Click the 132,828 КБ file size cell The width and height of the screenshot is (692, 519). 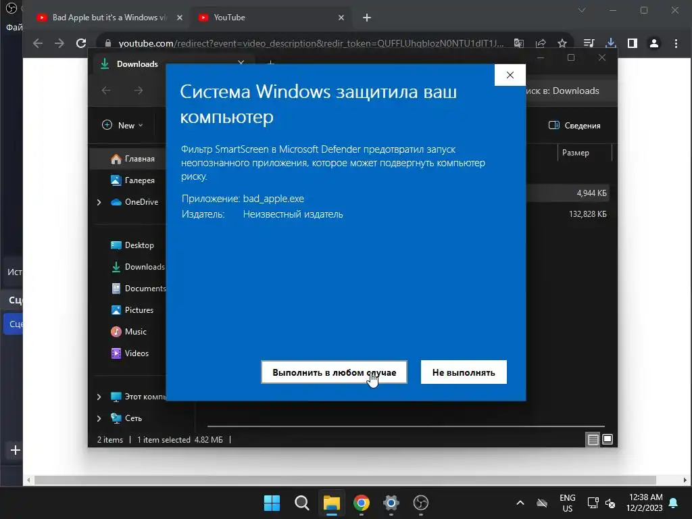pos(588,214)
